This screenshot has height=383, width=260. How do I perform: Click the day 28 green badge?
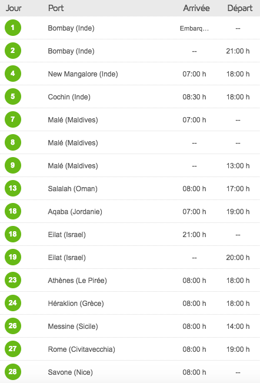click(x=13, y=372)
